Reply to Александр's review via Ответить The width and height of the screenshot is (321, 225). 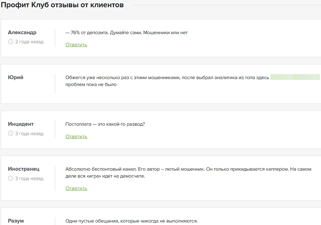(x=76, y=45)
